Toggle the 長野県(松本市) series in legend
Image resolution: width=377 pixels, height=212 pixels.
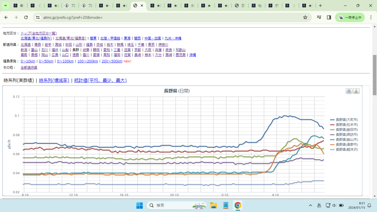(344, 125)
